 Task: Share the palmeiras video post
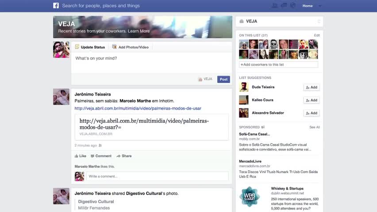point(124,156)
